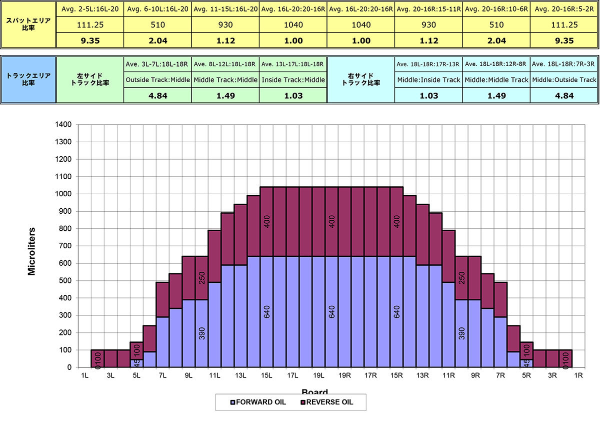Select the Avg. 11-15L:16L-20 header cell

click(x=225, y=9)
